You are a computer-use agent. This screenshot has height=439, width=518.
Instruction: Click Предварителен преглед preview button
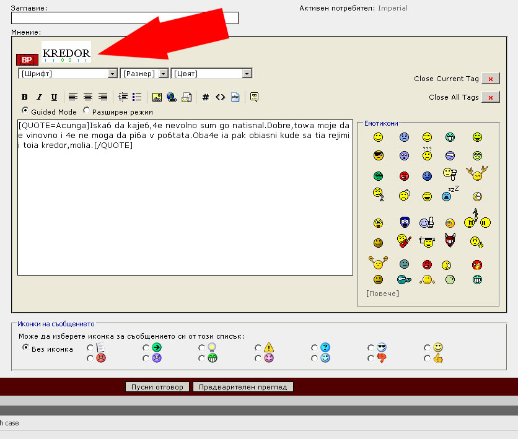pos(243,387)
